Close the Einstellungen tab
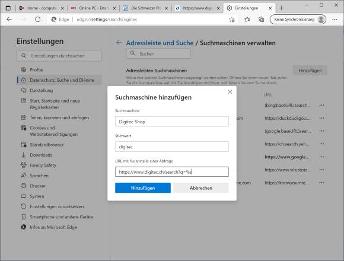 (270, 8)
